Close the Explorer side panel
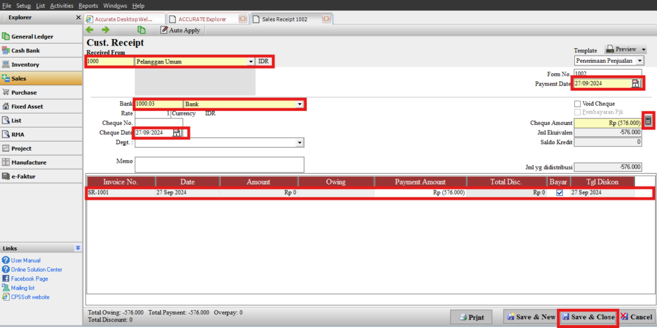This screenshot has width=657, height=328. [78, 17]
